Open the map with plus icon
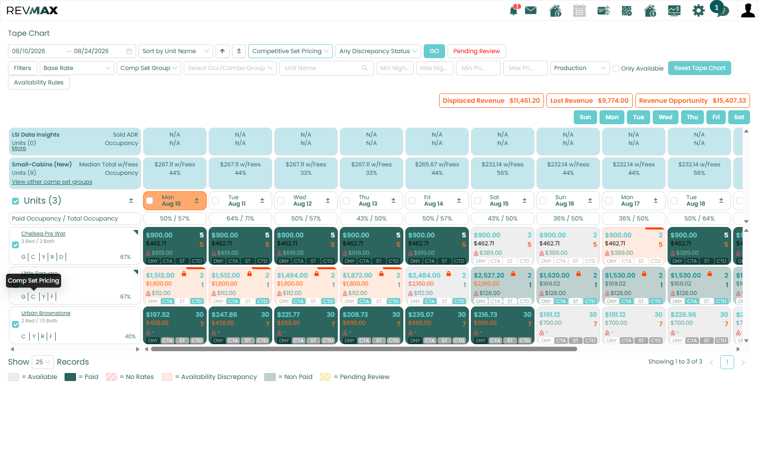Image resolution: width=758 pixels, height=454 pixels. 627,10
